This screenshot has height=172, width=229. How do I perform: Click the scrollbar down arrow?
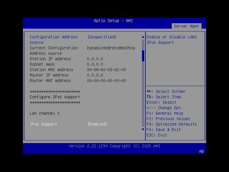tap(143, 129)
